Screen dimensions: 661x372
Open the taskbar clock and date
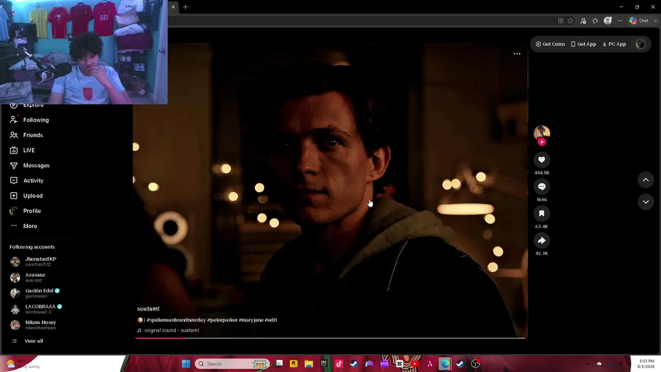pos(647,364)
